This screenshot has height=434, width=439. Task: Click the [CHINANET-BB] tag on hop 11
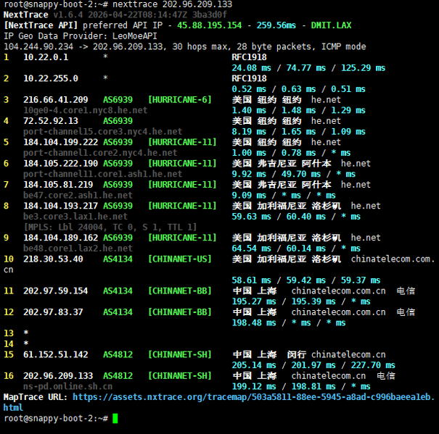coord(180,291)
